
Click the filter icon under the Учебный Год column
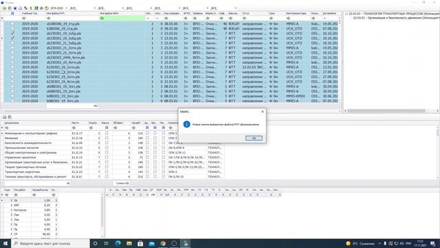24,19
